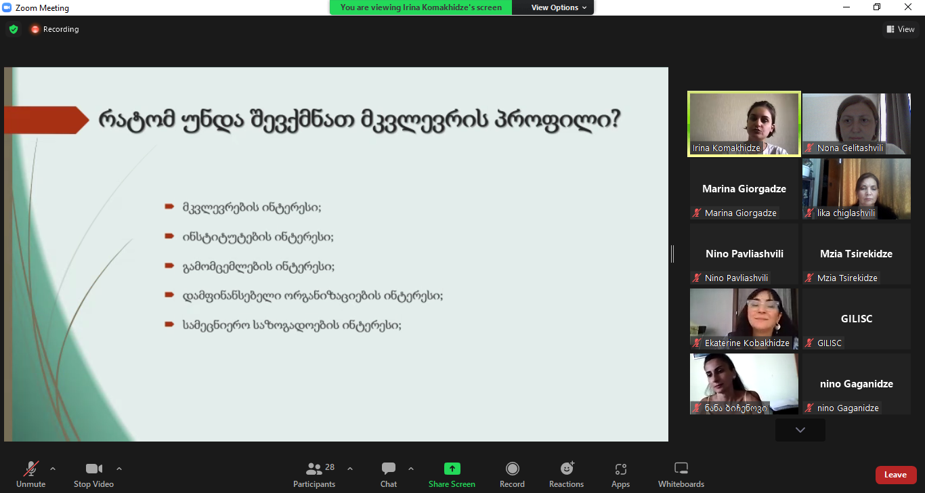Open audio options chevron next to Unmute
Image resolution: width=925 pixels, height=493 pixels.
(x=53, y=469)
